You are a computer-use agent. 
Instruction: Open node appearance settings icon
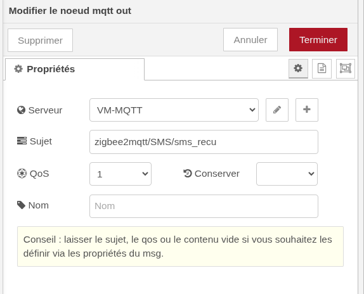(346, 68)
